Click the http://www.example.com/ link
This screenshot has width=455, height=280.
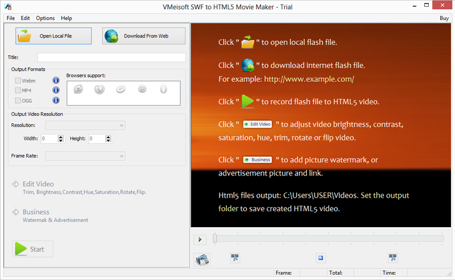(x=309, y=79)
